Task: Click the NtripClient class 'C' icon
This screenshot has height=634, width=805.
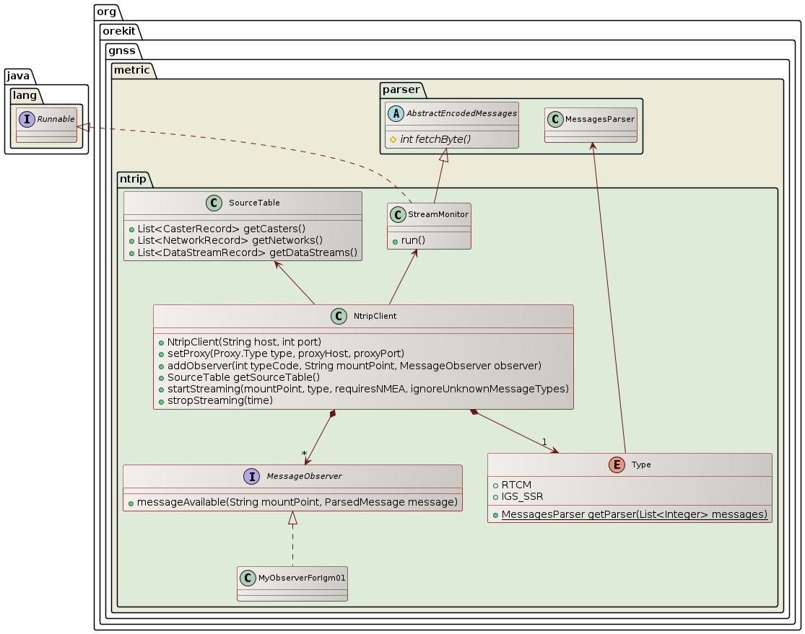Action: (x=338, y=316)
